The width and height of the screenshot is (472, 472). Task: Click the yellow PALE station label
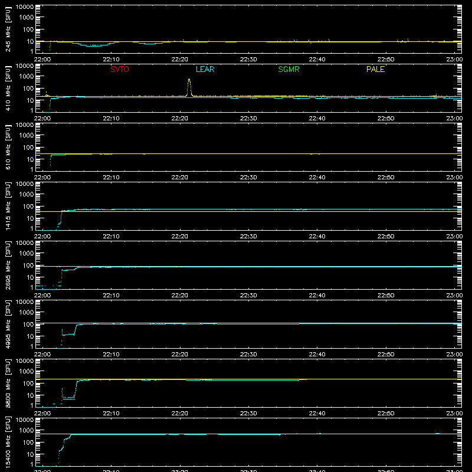375,69
